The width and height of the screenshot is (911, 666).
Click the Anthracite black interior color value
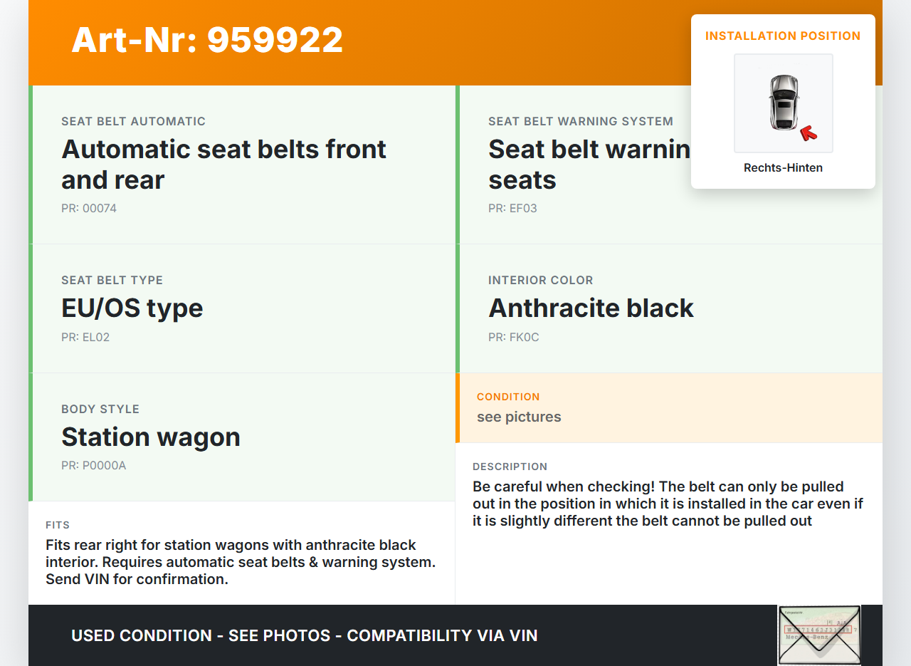click(591, 308)
